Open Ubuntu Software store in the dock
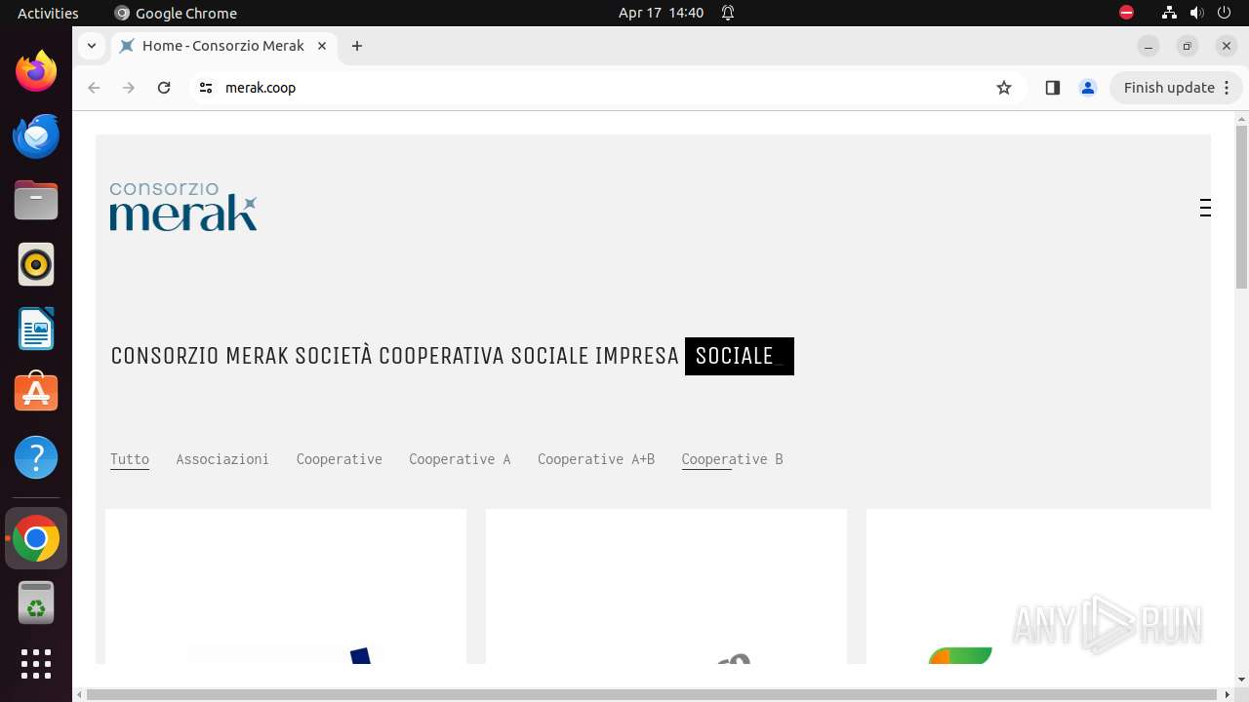 coord(36,393)
